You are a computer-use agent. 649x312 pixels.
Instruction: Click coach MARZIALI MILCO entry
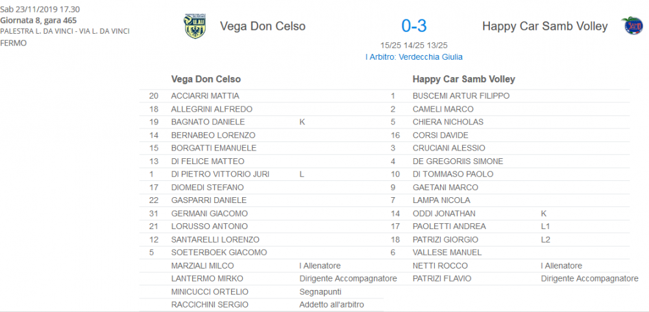click(x=262, y=266)
